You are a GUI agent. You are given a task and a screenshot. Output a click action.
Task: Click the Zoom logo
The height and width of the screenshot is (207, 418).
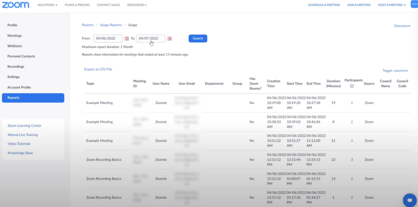pyautogui.click(x=16, y=5)
